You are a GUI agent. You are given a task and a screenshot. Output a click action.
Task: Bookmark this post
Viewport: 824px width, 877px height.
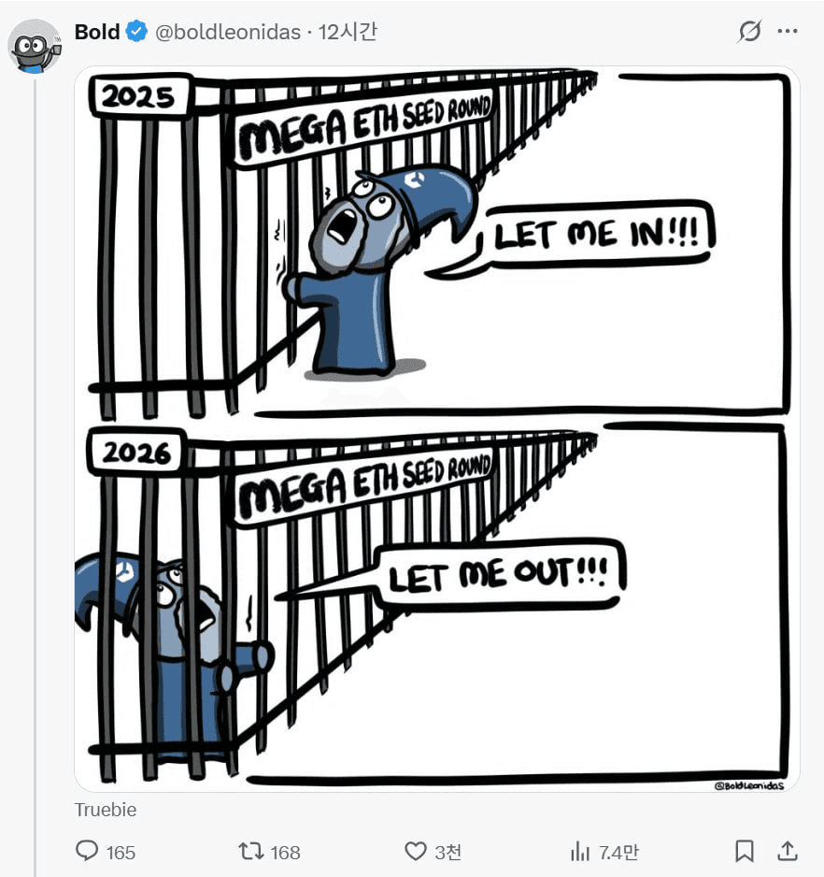coord(744,851)
